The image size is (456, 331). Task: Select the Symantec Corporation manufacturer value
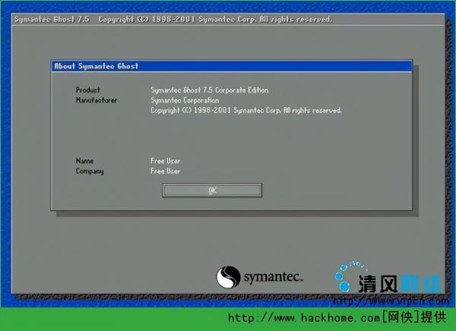click(185, 100)
